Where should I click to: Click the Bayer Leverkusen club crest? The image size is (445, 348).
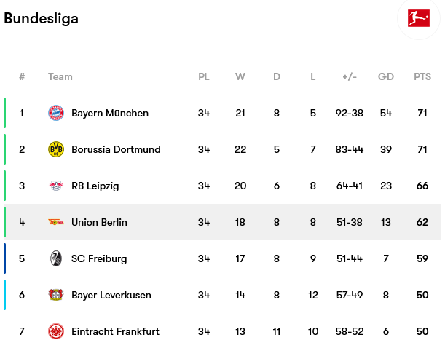point(56,295)
